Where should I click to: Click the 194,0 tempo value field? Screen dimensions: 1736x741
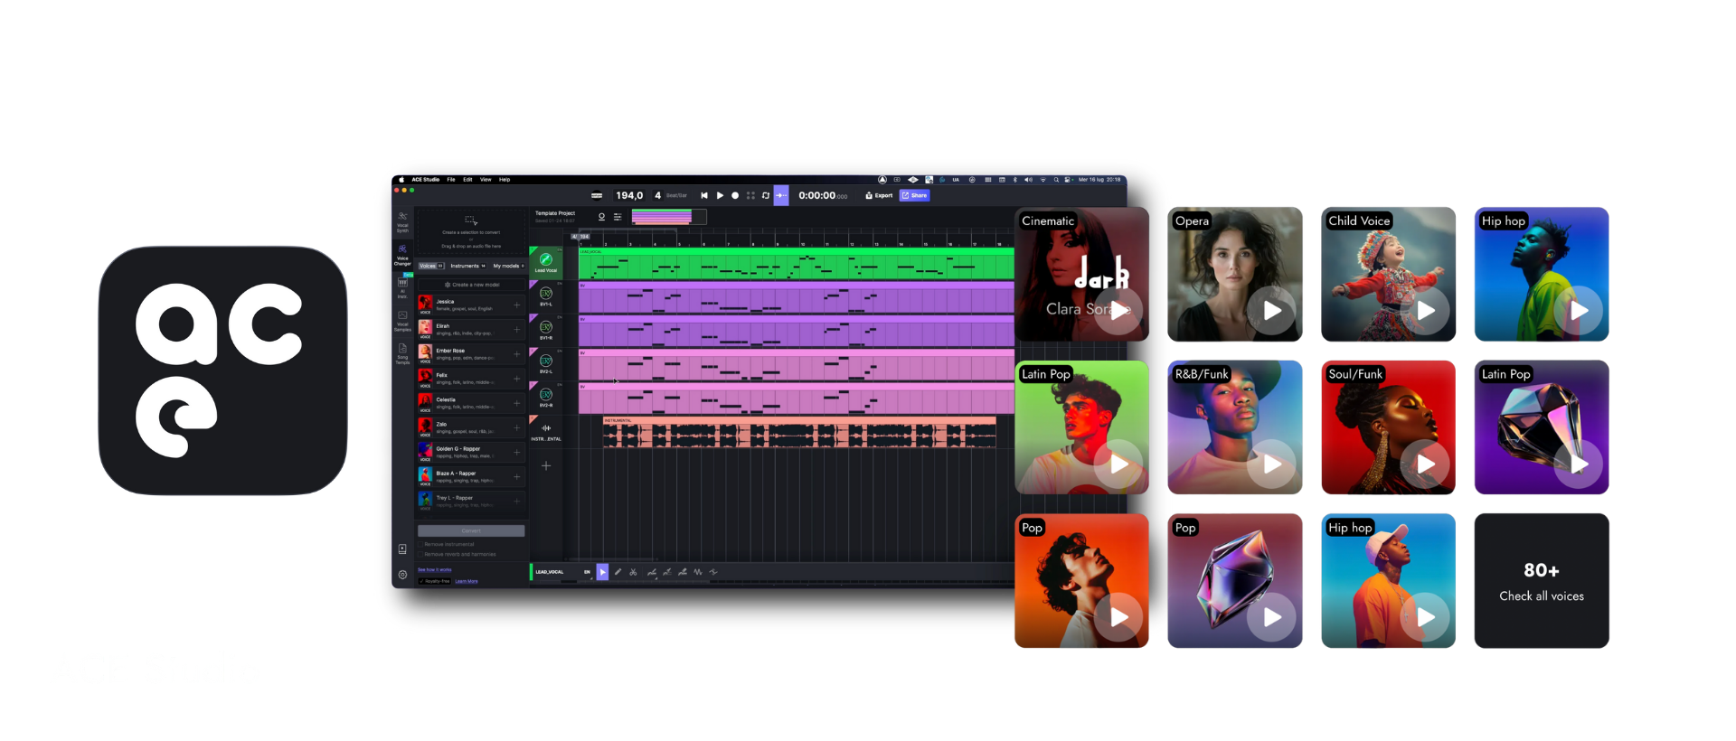pyautogui.click(x=629, y=195)
